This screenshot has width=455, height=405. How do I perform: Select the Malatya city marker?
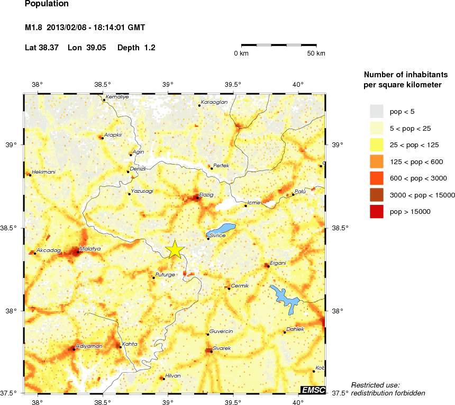[x=78, y=252]
